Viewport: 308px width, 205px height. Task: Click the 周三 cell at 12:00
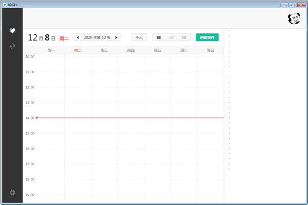pyautogui.click(x=104, y=95)
